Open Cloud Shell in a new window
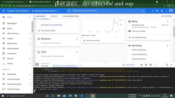This screenshot has height=98, width=175. [167, 65]
